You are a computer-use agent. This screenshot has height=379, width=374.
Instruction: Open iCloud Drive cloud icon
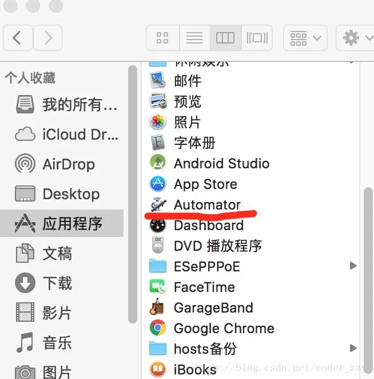coord(25,134)
